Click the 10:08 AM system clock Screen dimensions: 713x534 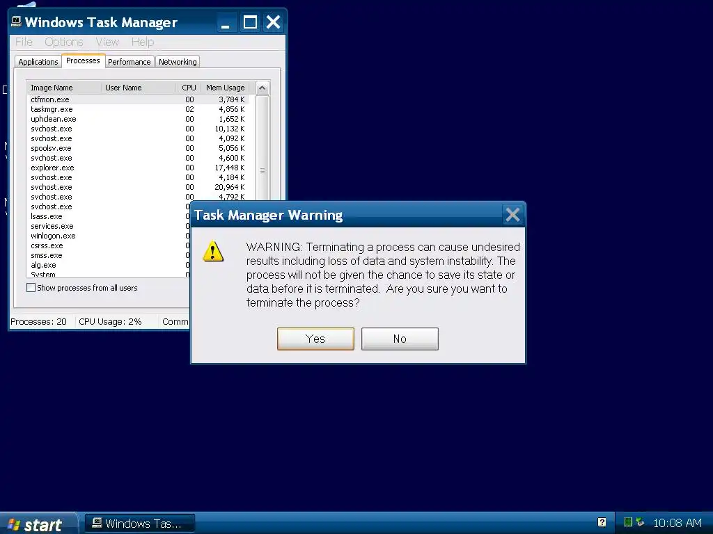pyautogui.click(x=677, y=523)
